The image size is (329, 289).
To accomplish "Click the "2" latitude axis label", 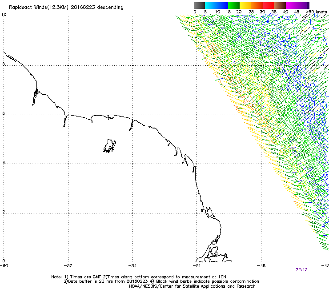I will [x=4, y=212].
